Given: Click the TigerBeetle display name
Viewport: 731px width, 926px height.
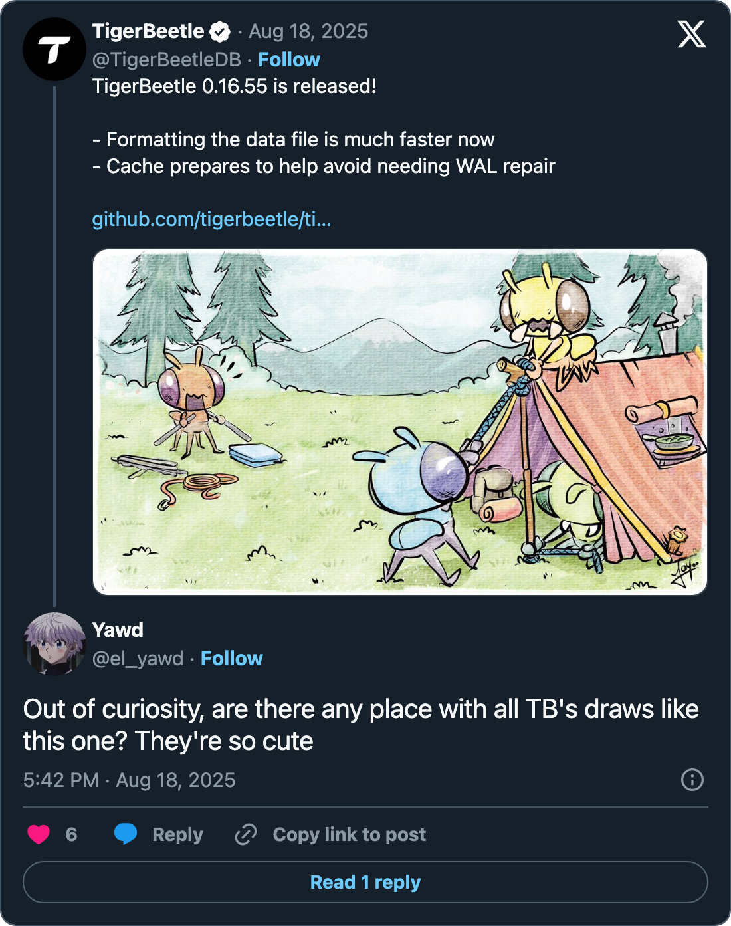Looking at the screenshot, I should (148, 31).
